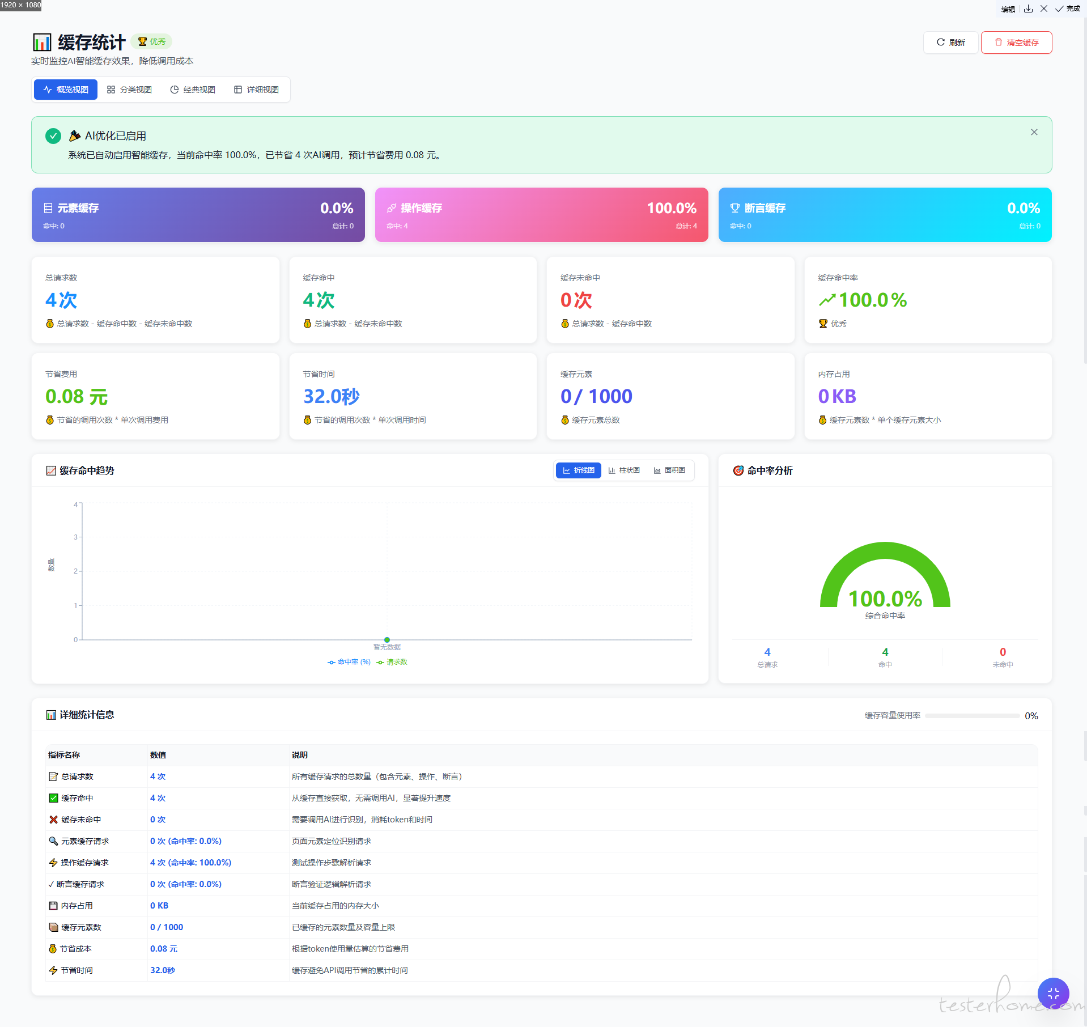Image resolution: width=1087 pixels, height=1027 pixels.
Task: Click the 操作缓存 rocket icon
Action: point(392,208)
